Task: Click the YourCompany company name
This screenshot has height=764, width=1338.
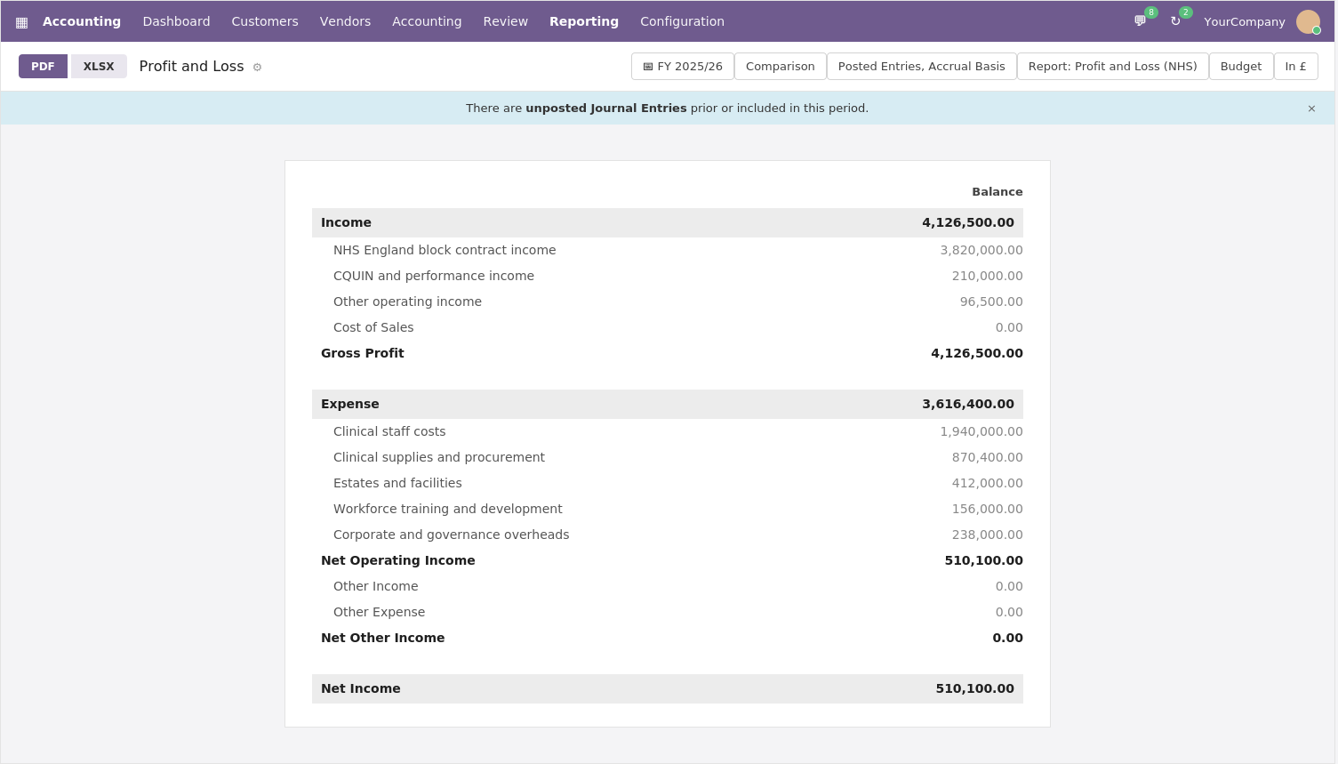Action: point(1245,21)
